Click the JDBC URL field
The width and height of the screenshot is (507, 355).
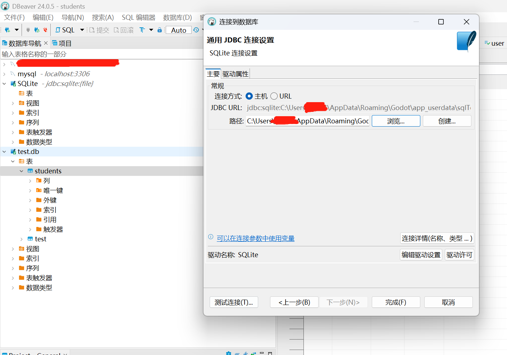pos(358,108)
